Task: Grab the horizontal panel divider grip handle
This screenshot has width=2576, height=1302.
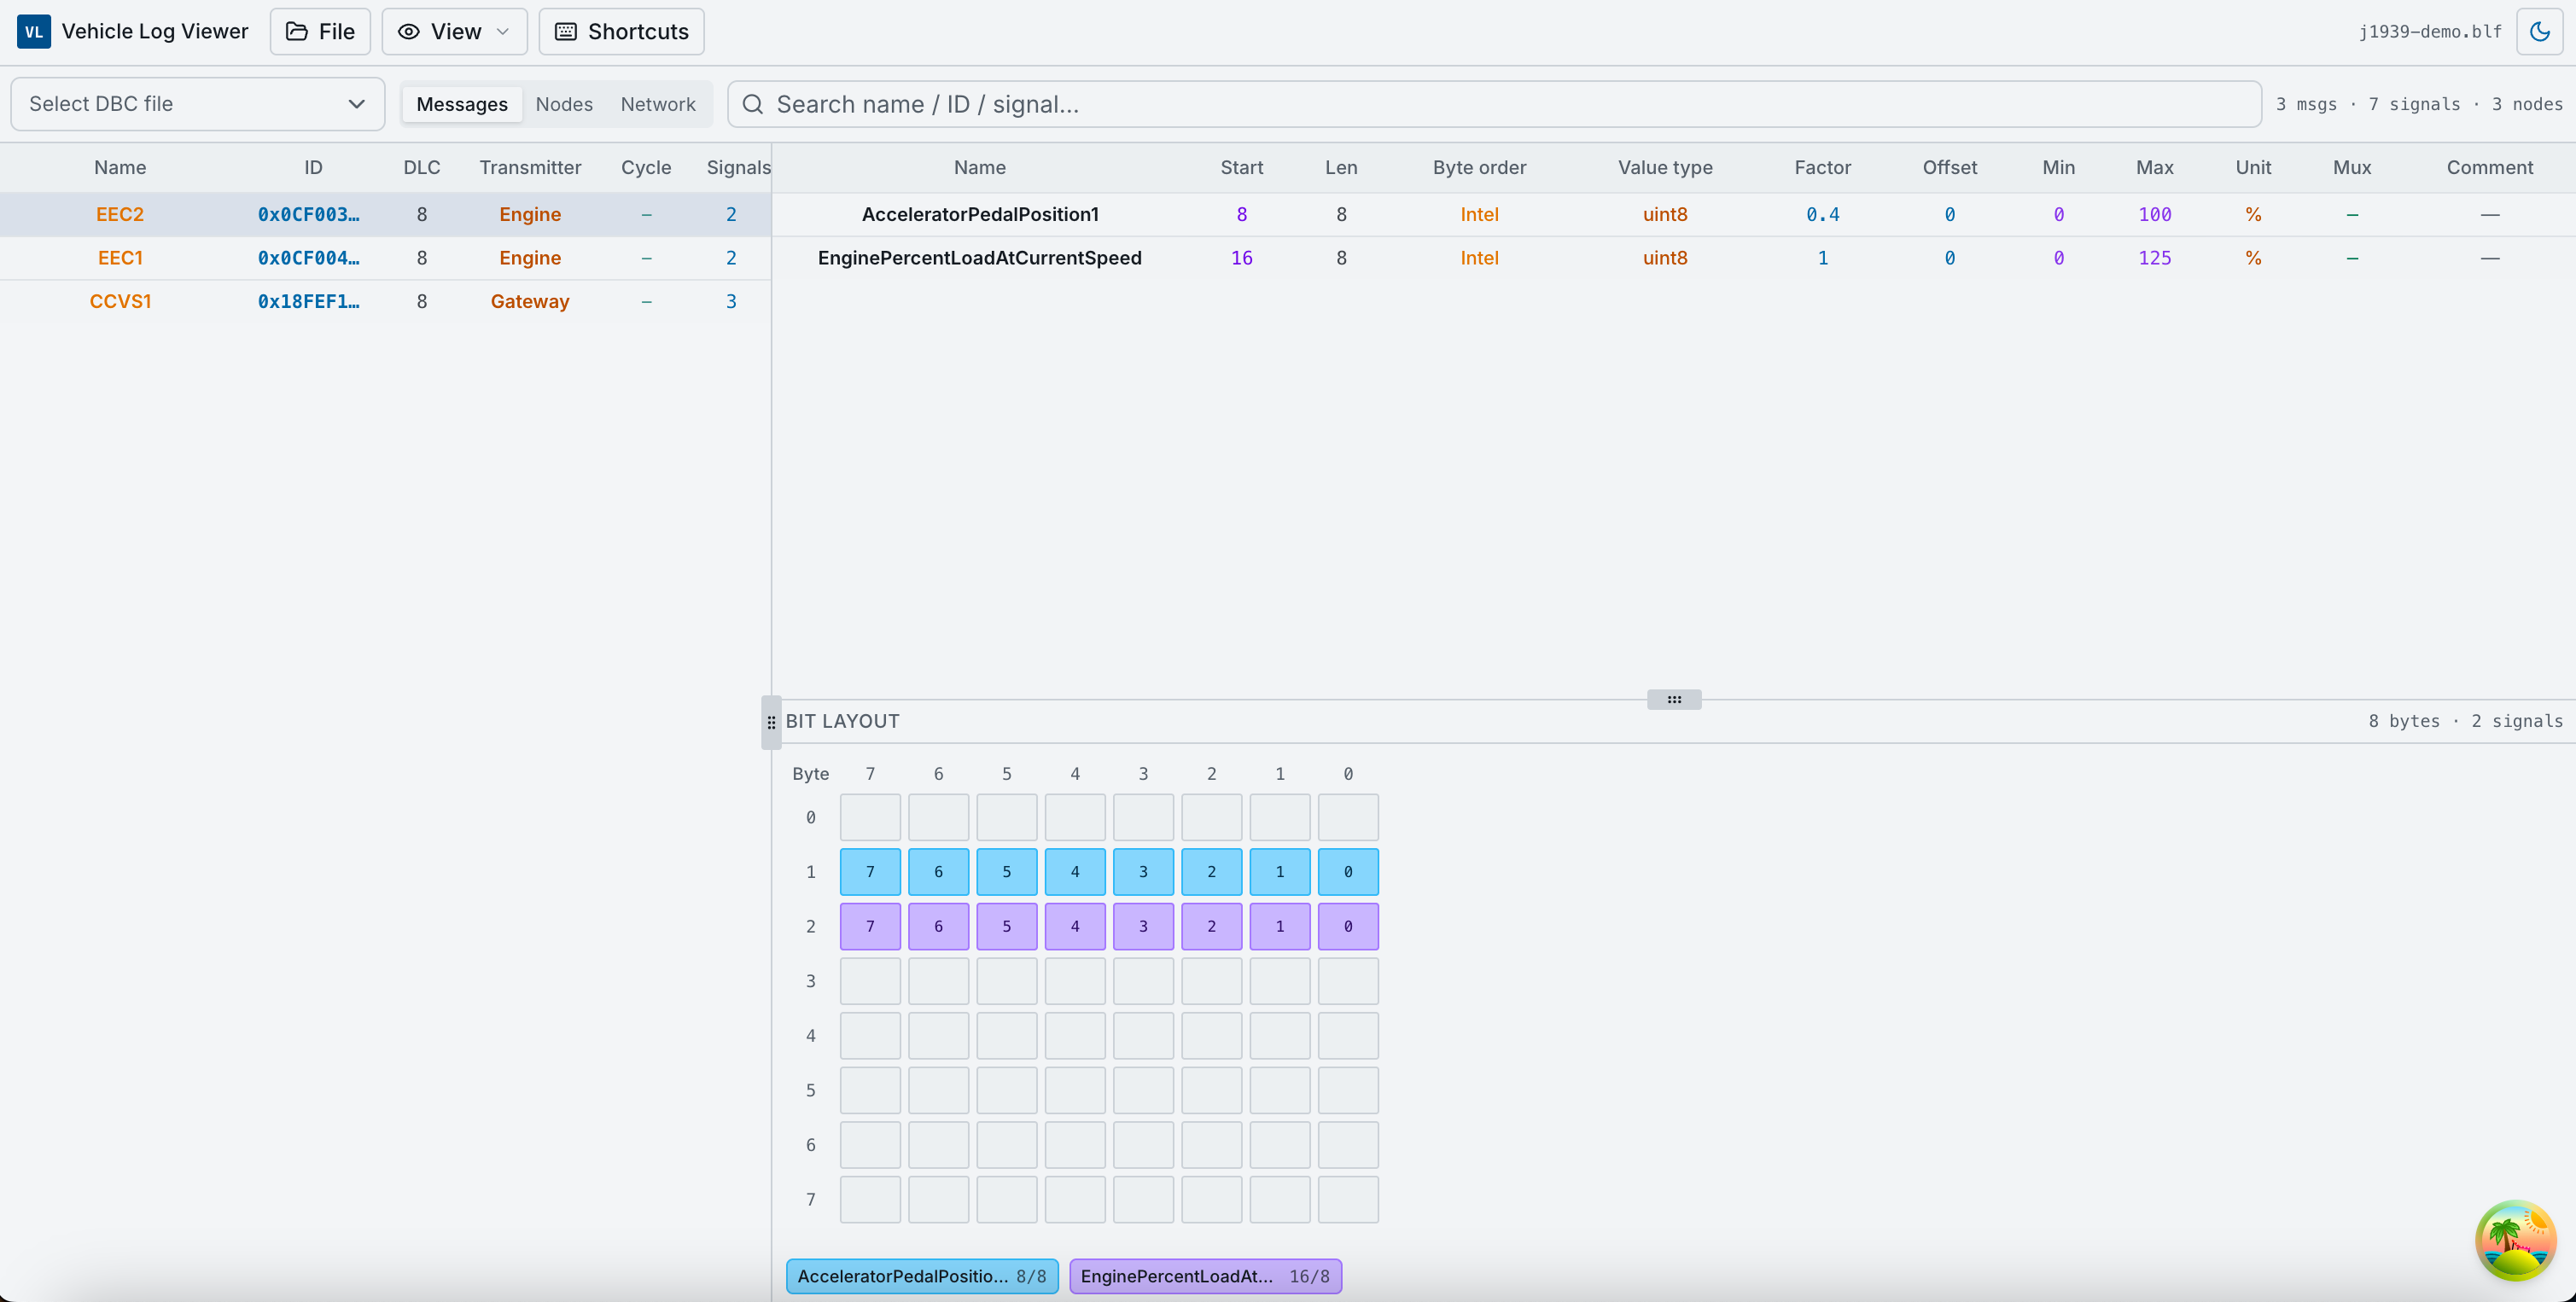Action: pos(1674,700)
